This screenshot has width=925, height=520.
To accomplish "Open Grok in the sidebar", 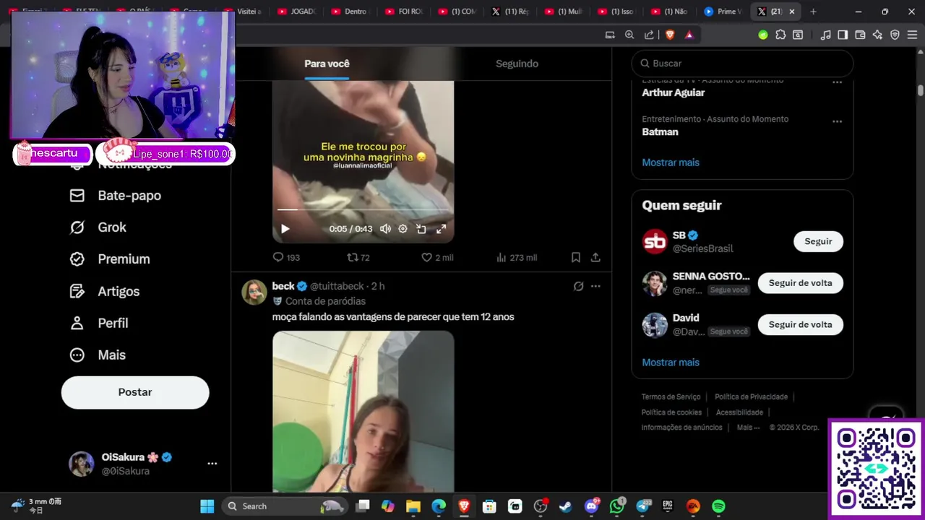I will coord(98,227).
